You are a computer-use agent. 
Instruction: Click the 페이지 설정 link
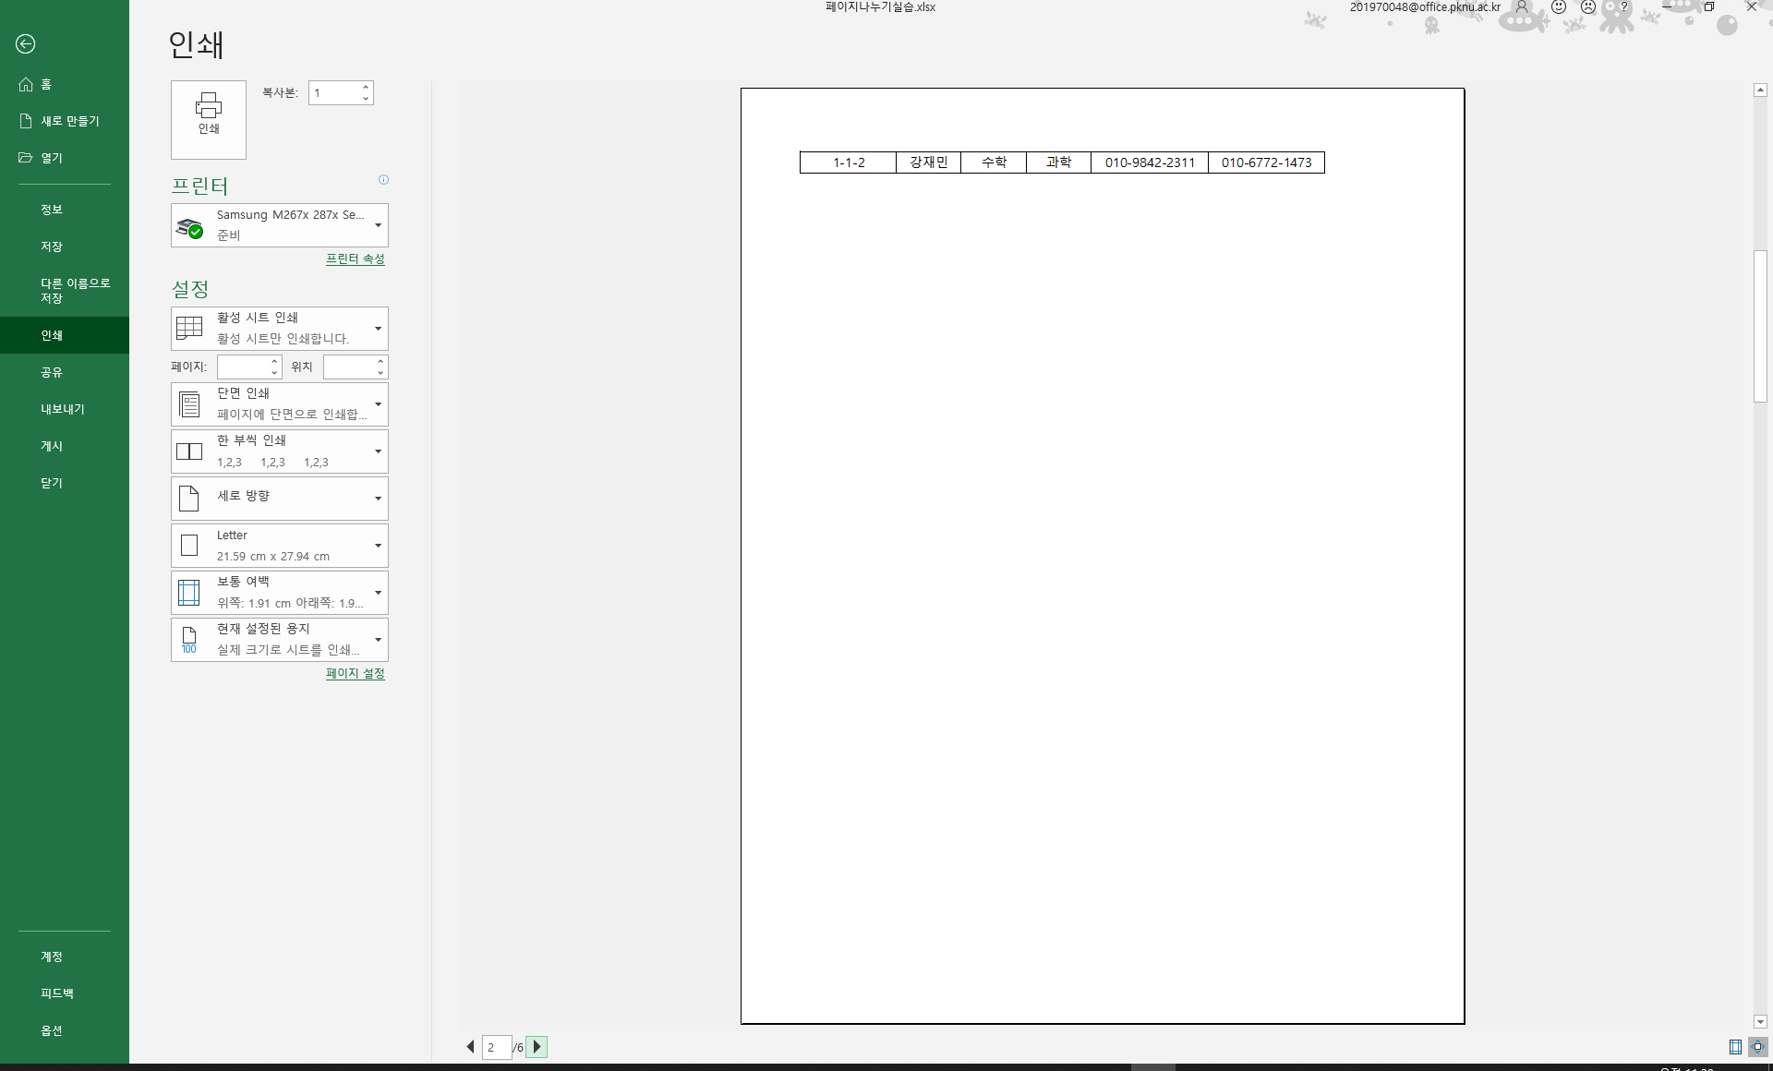tap(355, 674)
